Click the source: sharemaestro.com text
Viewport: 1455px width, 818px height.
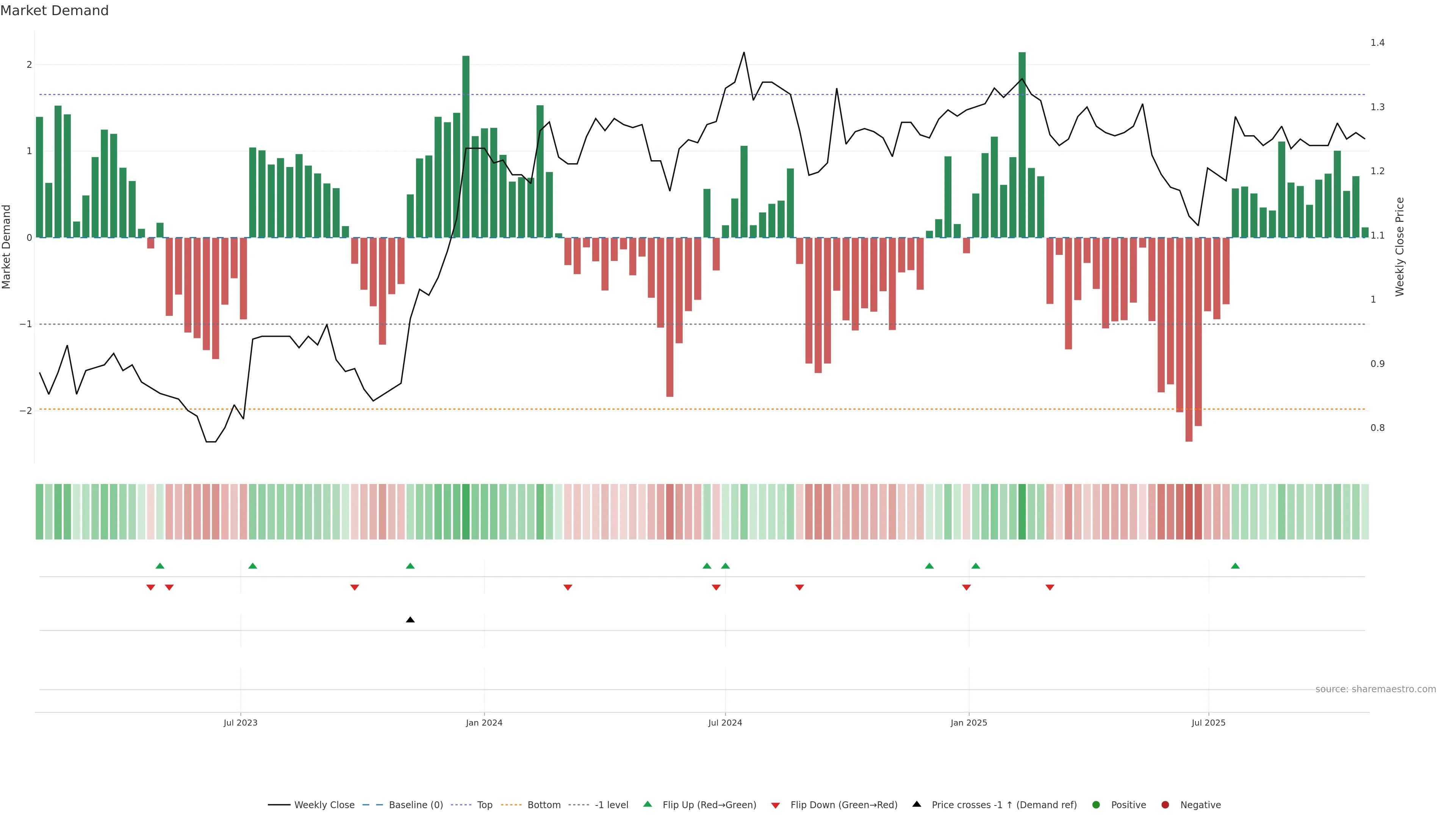(1375, 689)
